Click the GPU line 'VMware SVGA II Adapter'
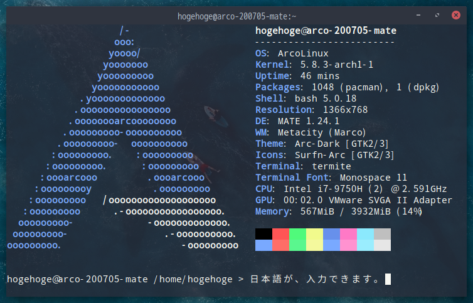The image size is (473, 303). (354, 200)
